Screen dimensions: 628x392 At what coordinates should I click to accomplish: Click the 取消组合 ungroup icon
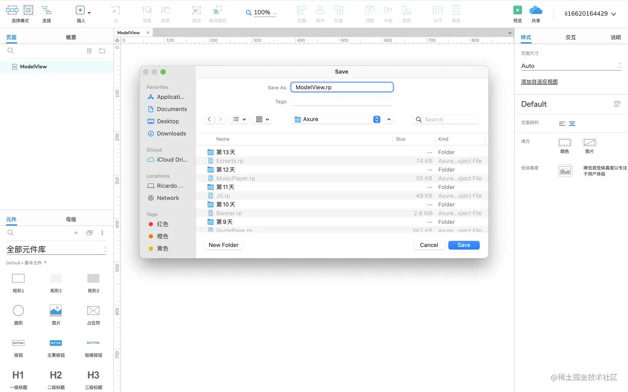tap(218, 10)
